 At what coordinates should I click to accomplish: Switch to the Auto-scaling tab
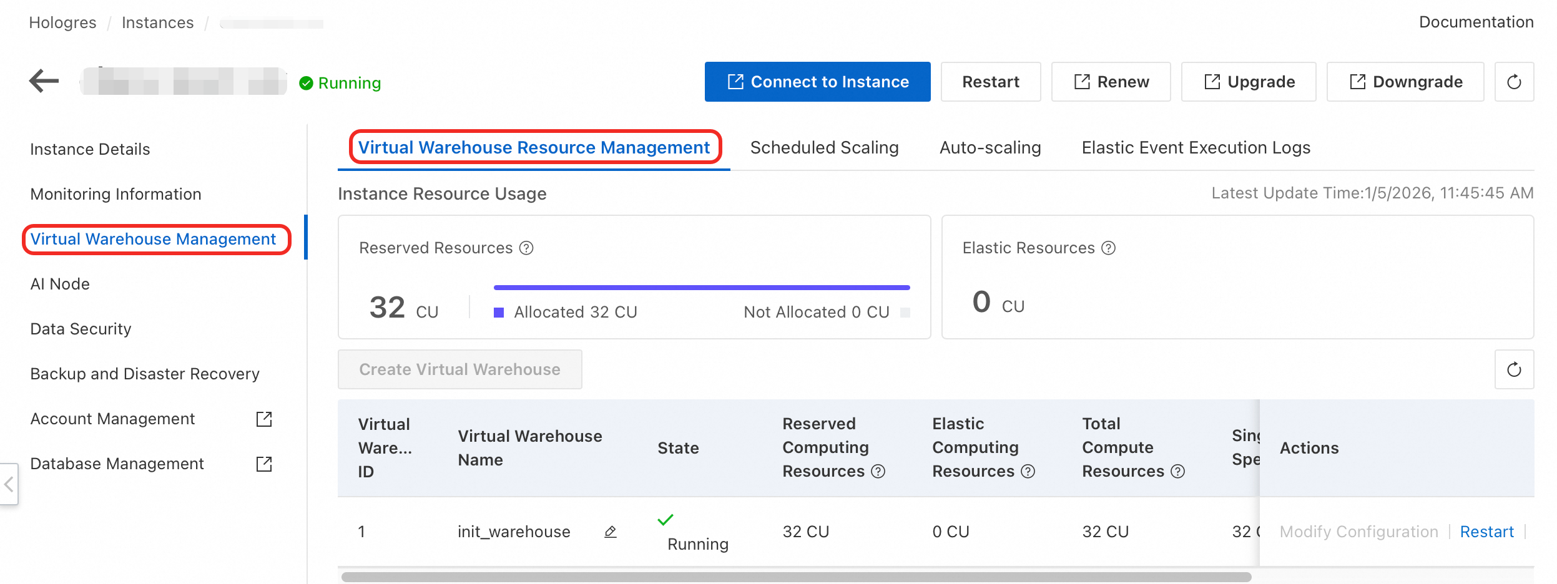click(x=990, y=148)
